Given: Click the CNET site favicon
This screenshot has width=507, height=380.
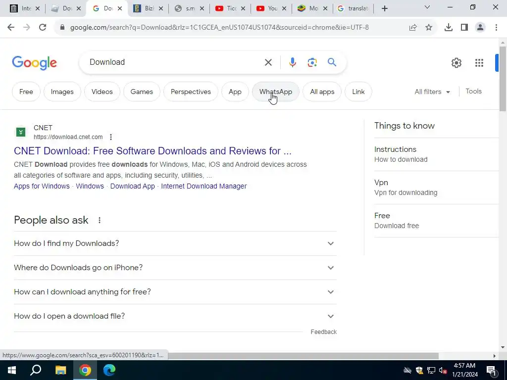Looking at the screenshot, I should (x=21, y=132).
